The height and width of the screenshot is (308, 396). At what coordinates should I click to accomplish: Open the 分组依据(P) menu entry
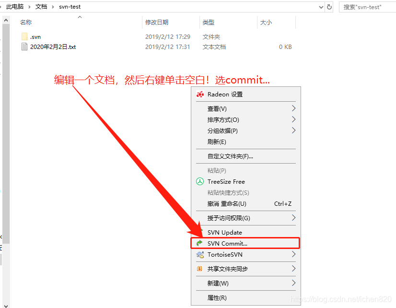[246, 130]
